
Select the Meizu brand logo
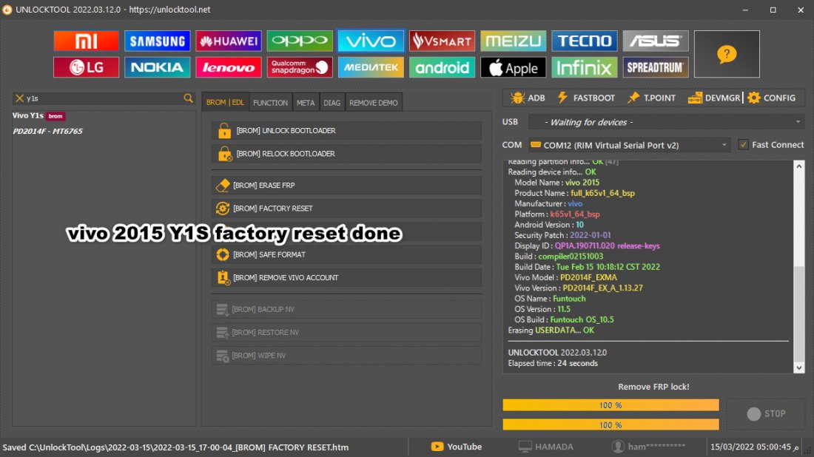pyautogui.click(x=513, y=41)
